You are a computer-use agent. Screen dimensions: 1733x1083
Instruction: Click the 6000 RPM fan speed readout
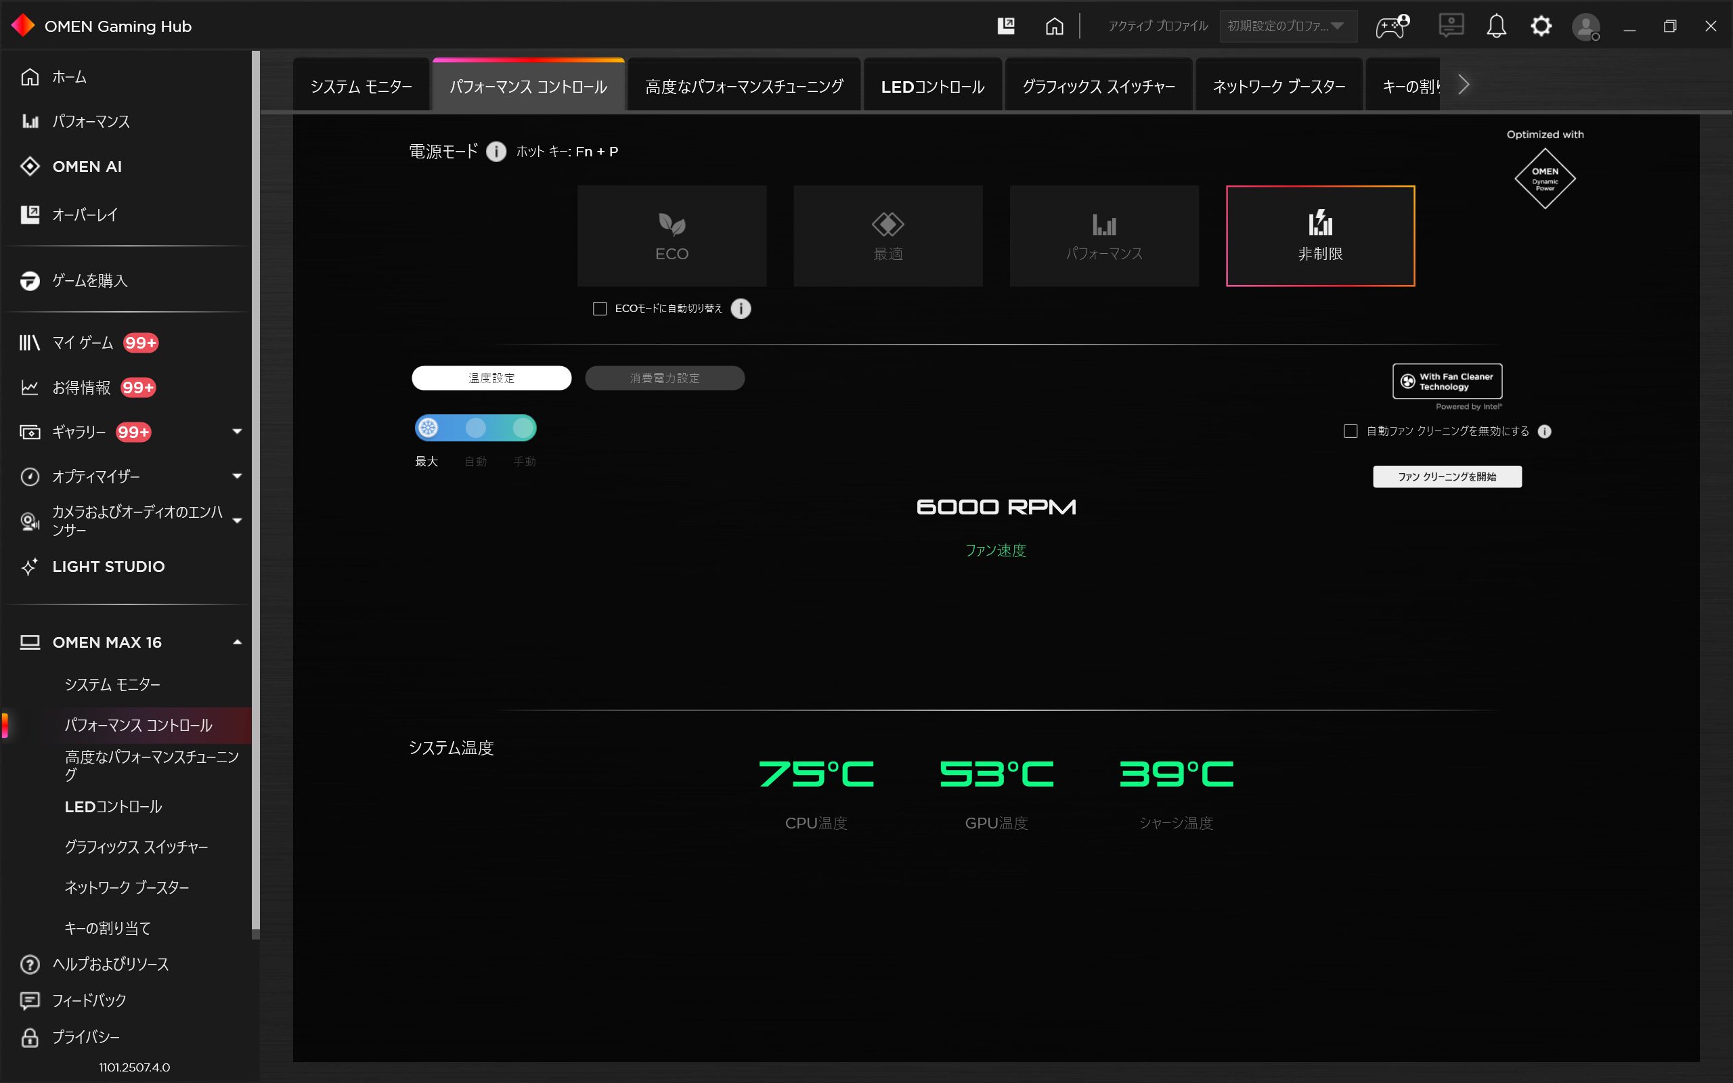tap(996, 507)
